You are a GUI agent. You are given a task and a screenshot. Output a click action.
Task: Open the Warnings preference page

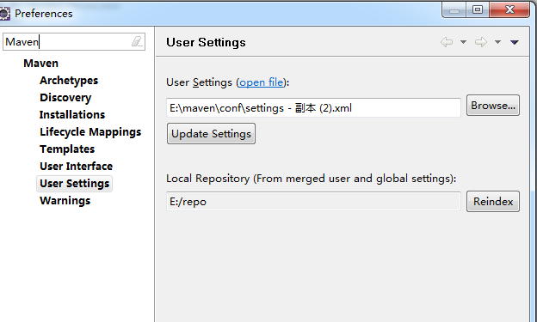(x=65, y=201)
